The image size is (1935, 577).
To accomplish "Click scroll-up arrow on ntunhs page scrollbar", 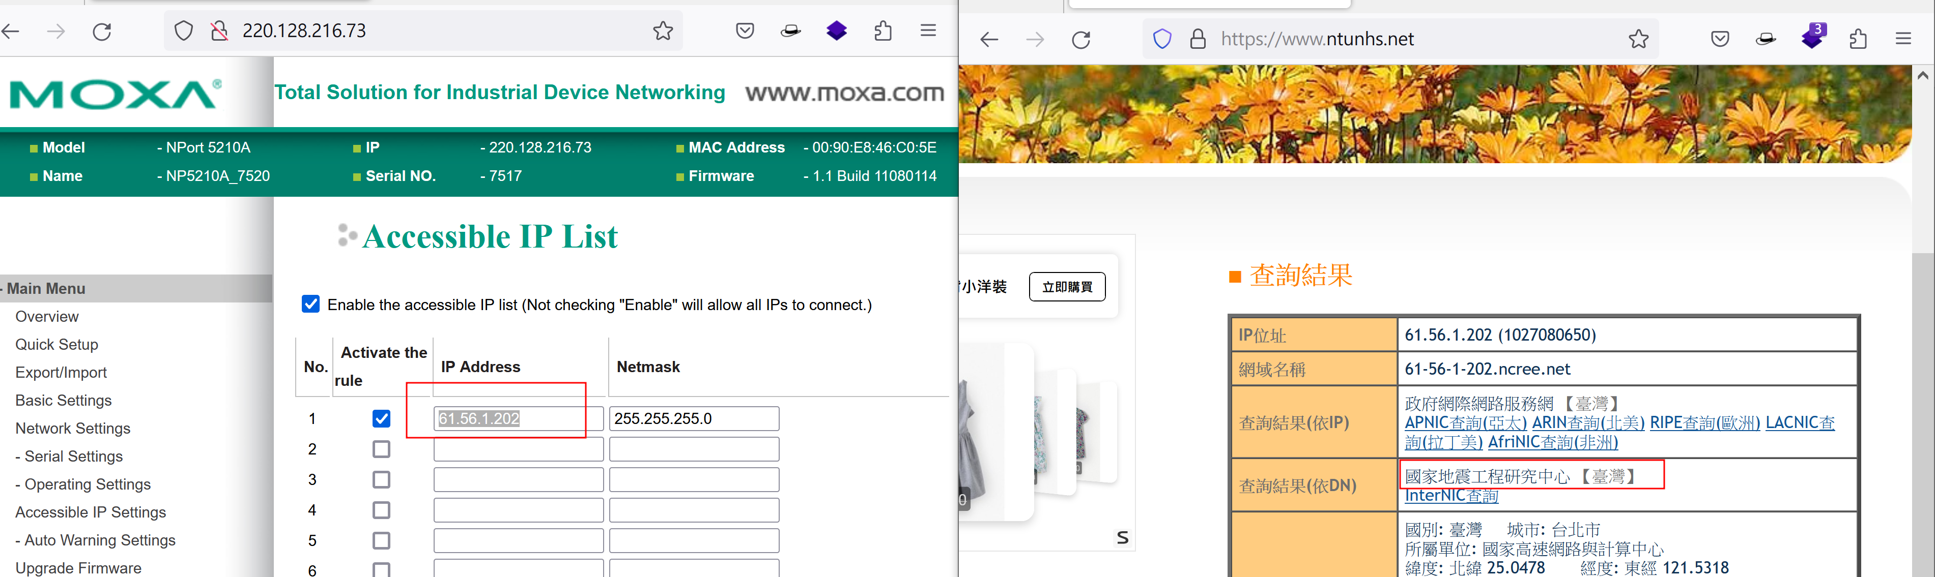I will 1922,75.
